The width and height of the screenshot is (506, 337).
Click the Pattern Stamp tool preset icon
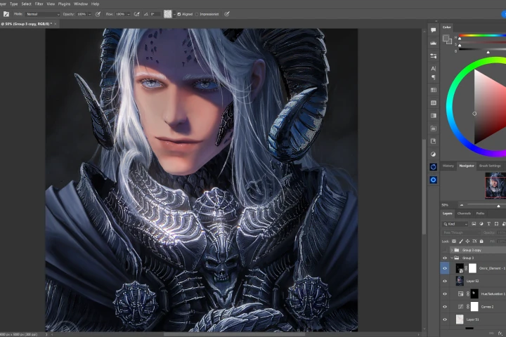point(6,14)
